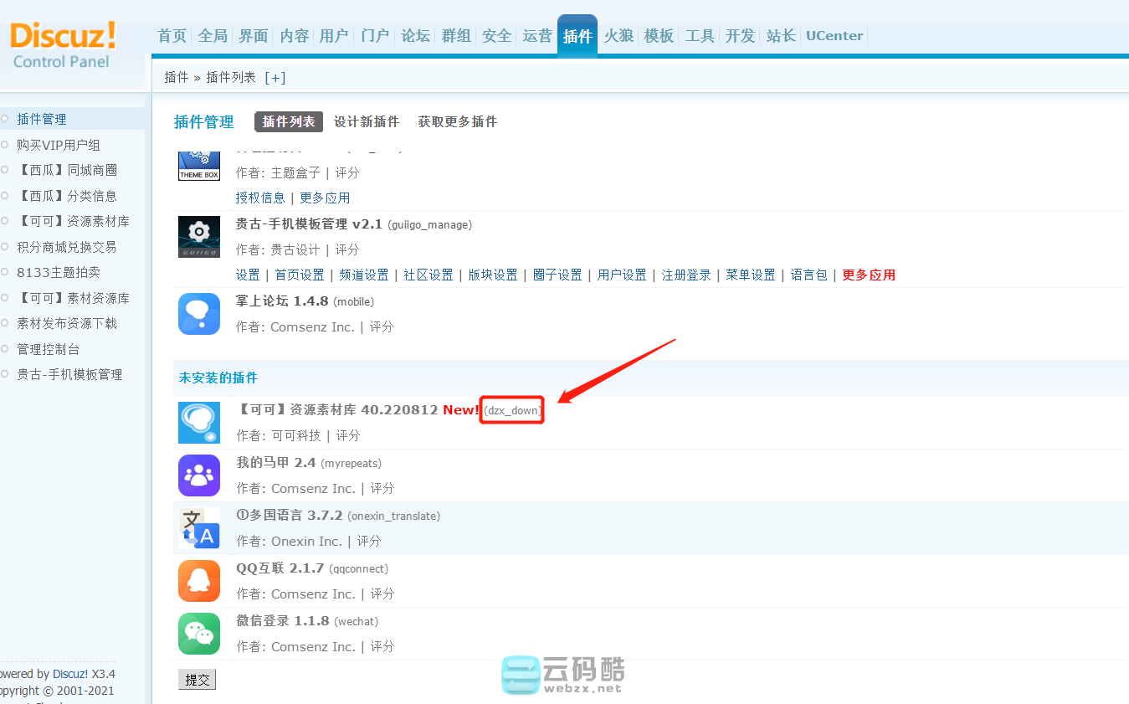Screen dimensions: 1129x704
Task: Open the red 更多应用 link
Action: point(869,275)
